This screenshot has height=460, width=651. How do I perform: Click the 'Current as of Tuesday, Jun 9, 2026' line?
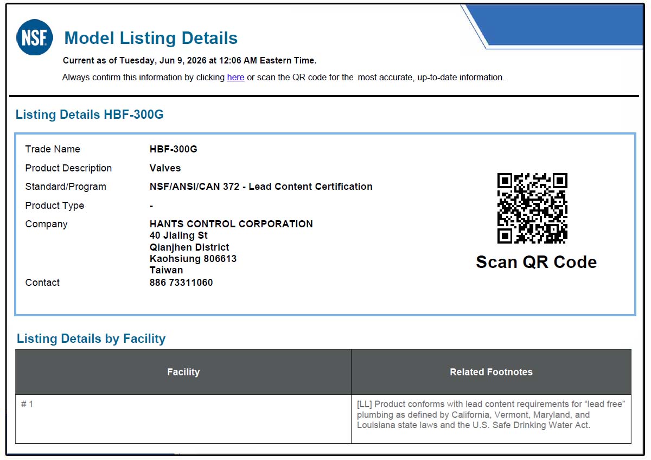190,60
